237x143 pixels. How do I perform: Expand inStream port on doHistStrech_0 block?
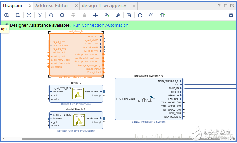[51, 118]
